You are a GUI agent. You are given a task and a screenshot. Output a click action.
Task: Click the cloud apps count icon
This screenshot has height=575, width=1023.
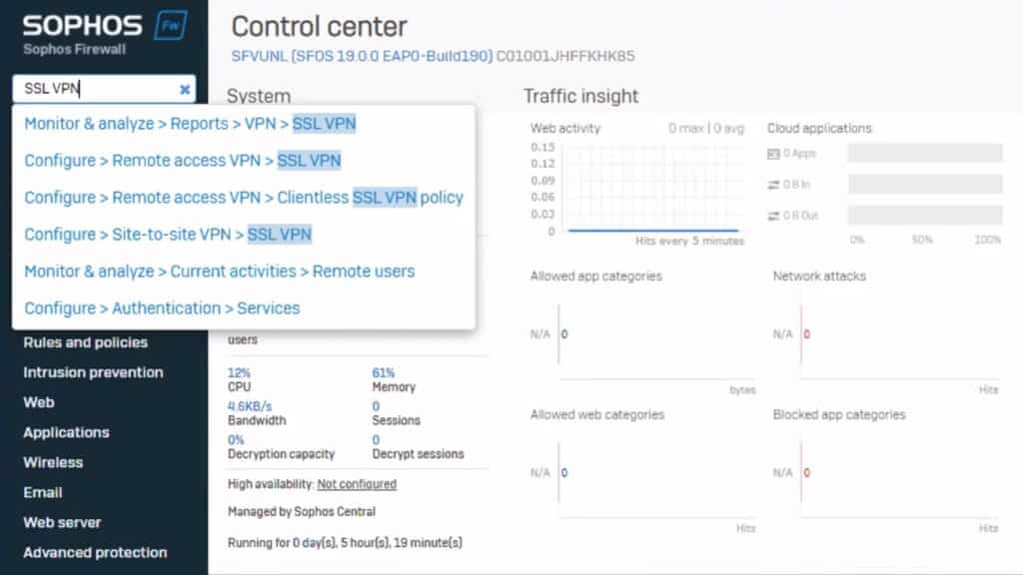tap(773, 154)
